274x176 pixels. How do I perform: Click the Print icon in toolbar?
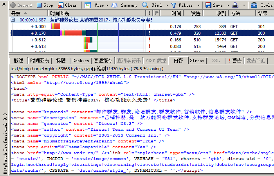coord(236,5)
